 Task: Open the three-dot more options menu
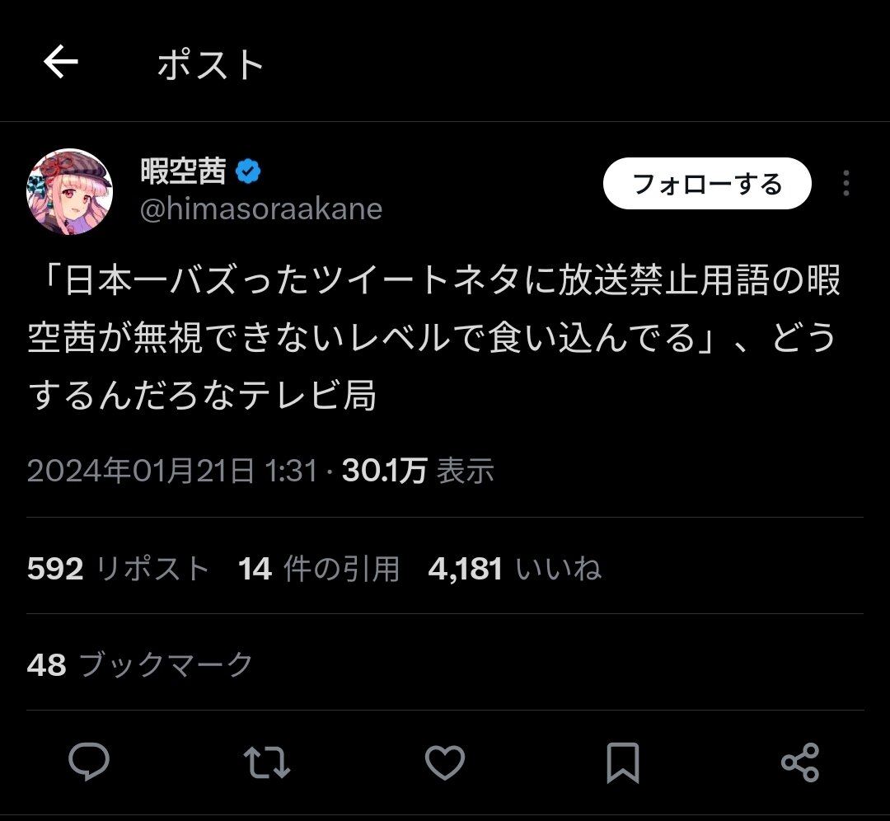pos(846,184)
